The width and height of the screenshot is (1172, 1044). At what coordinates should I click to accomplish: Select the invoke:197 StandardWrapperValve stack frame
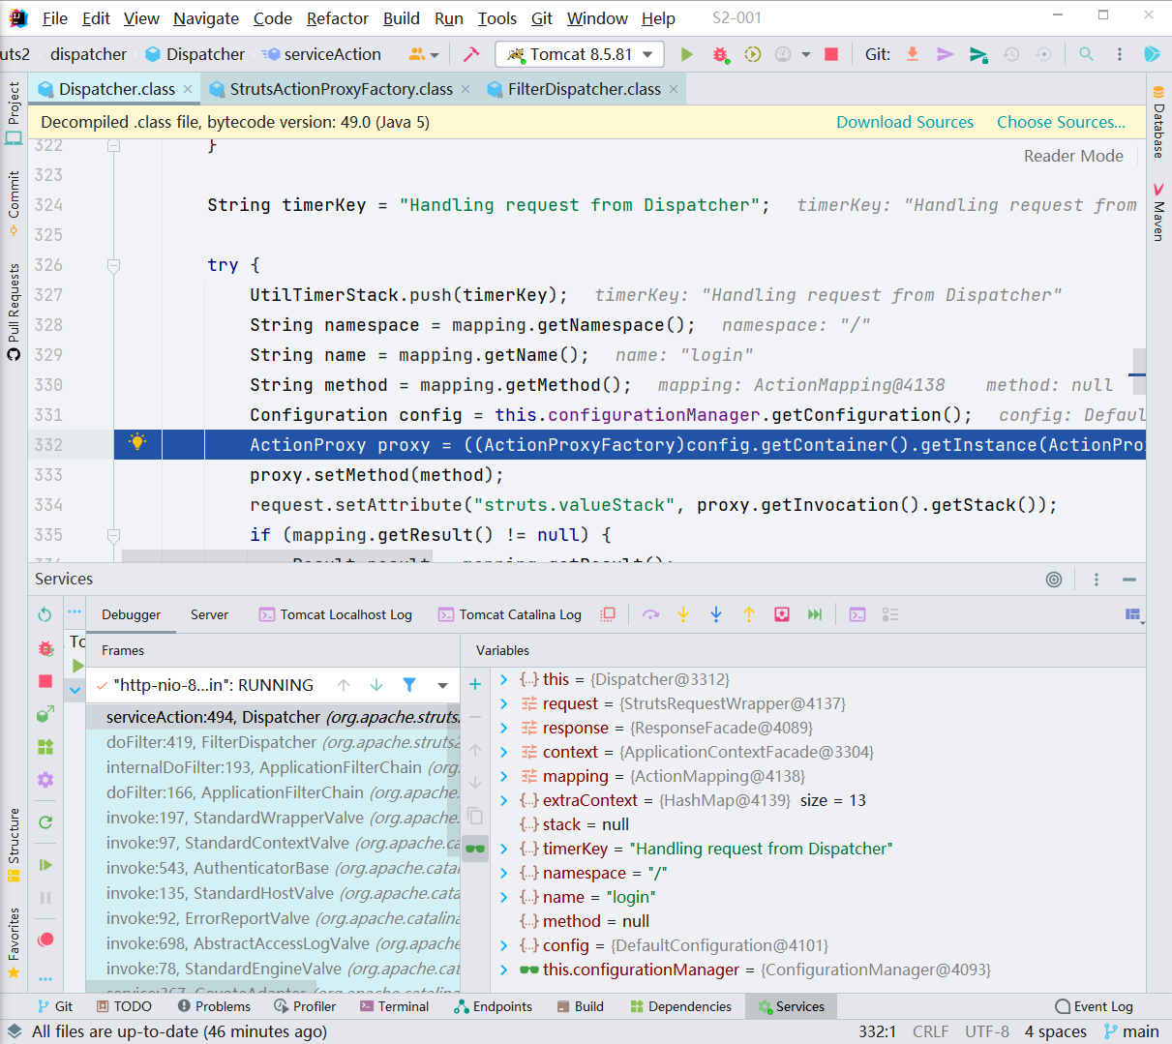click(x=273, y=818)
